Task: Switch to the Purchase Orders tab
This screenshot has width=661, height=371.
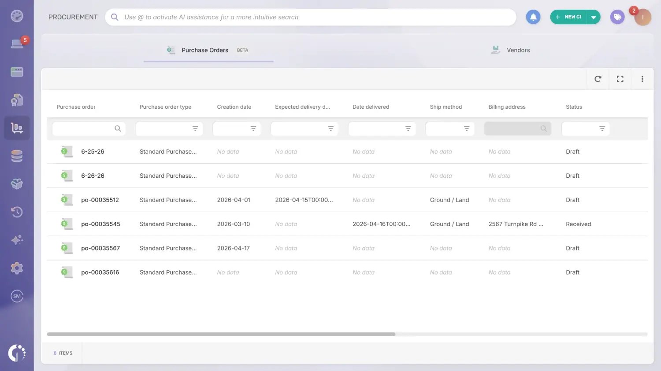Action: [x=208, y=50]
